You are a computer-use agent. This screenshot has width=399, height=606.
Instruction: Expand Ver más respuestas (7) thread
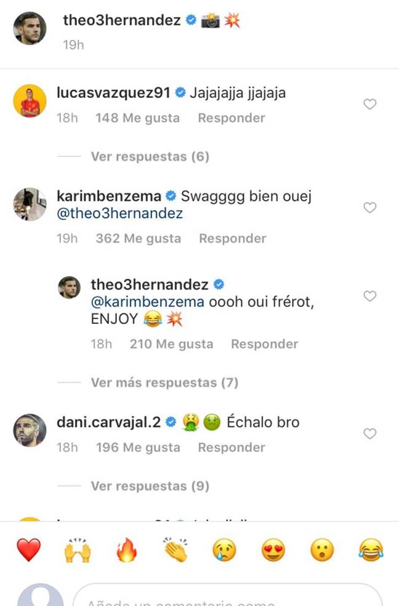(x=164, y=383)
